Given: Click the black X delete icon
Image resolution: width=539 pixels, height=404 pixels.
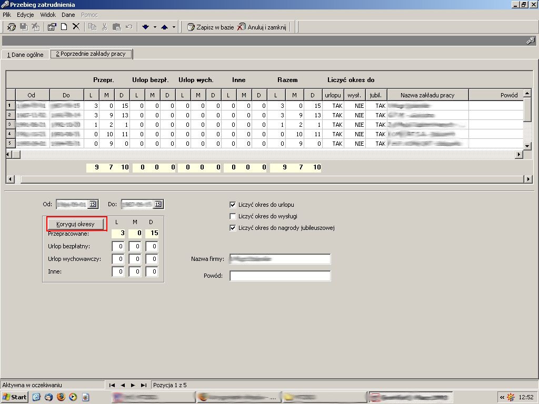Looking at the screenshot, I should pos(76,27).
